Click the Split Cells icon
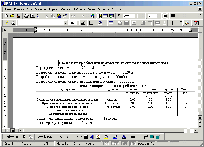The width and height of the screenshot is (204, 147). pyautogui.click(x=126, y=23)
